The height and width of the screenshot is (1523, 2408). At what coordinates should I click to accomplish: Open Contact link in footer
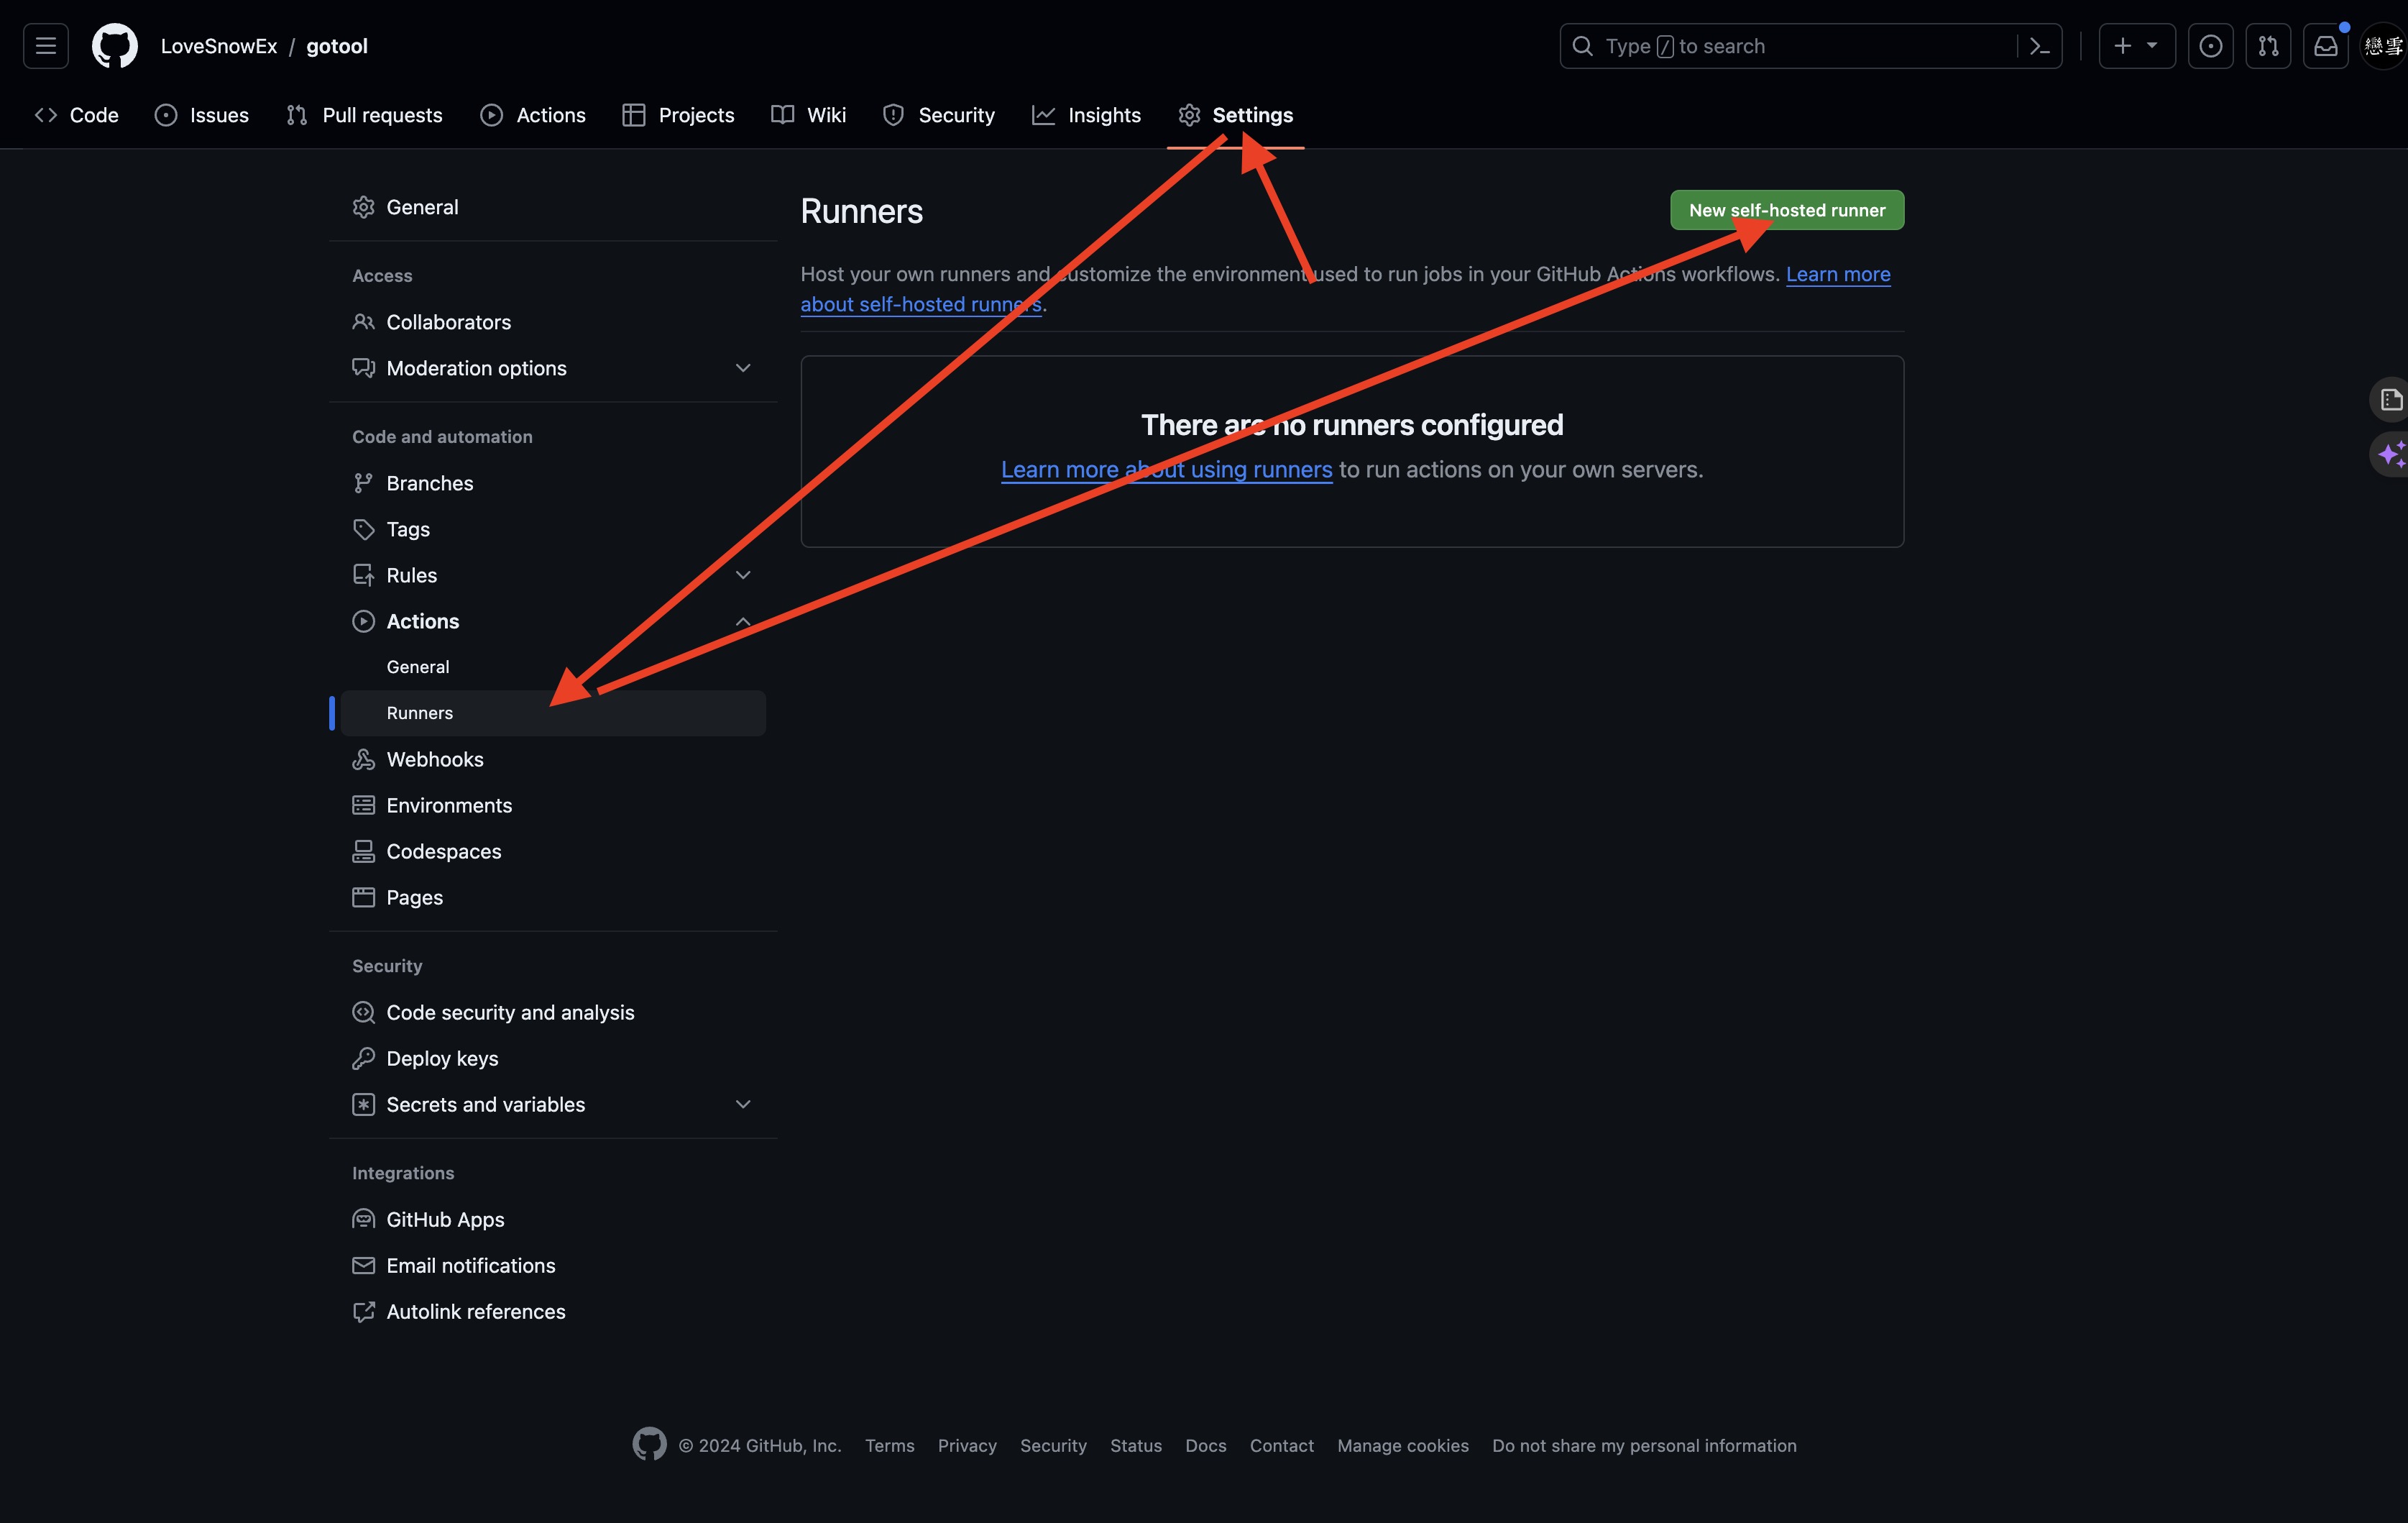[x=1281, y=1446]
